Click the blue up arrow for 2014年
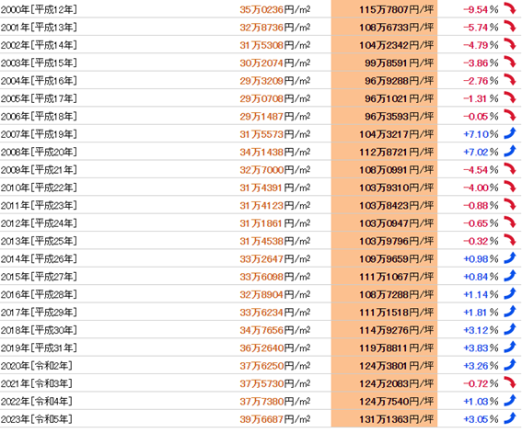522x433 pixels. (510, 258)
